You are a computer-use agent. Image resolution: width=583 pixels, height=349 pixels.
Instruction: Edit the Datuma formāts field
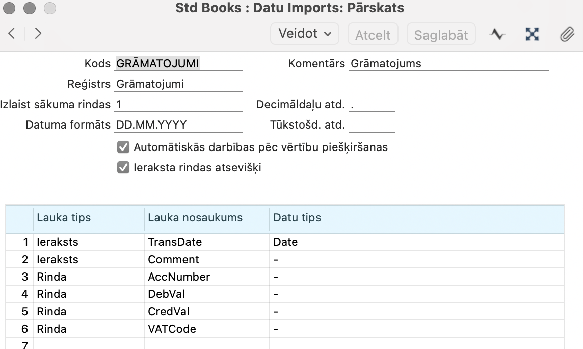(x=178, y=125)
